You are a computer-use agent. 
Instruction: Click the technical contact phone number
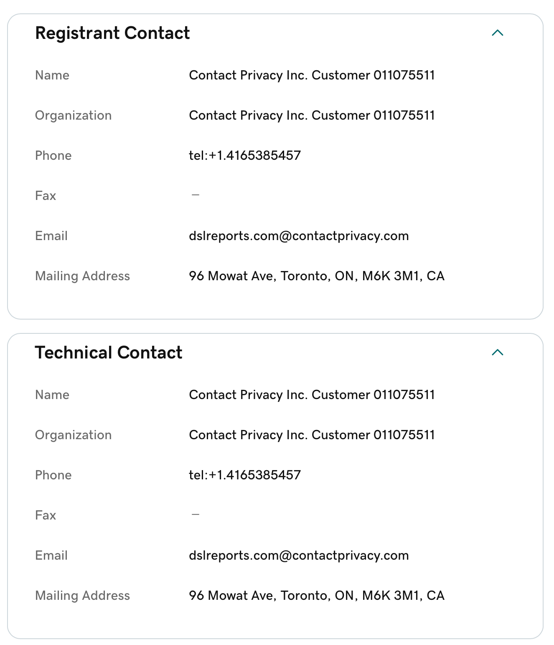245,475
